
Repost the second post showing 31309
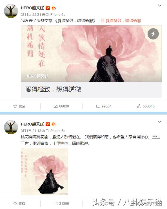click(61, 203)
